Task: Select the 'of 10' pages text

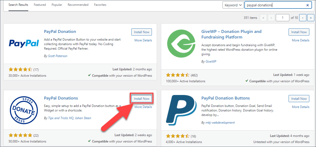Action: pos(294,18)
